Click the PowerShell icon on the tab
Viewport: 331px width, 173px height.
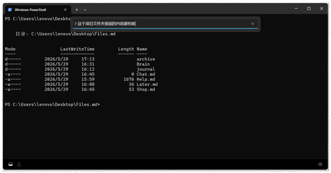click(x=10, y=10)
